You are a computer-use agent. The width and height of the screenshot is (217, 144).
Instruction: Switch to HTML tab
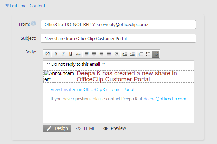86,128
